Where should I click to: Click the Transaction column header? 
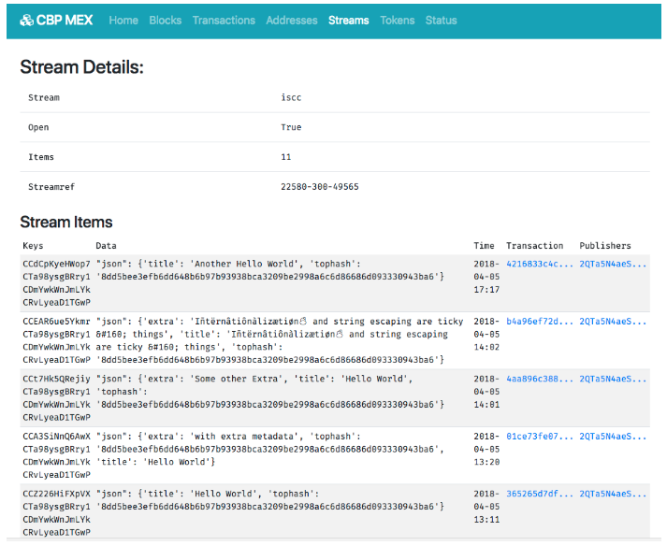point(535,246)
